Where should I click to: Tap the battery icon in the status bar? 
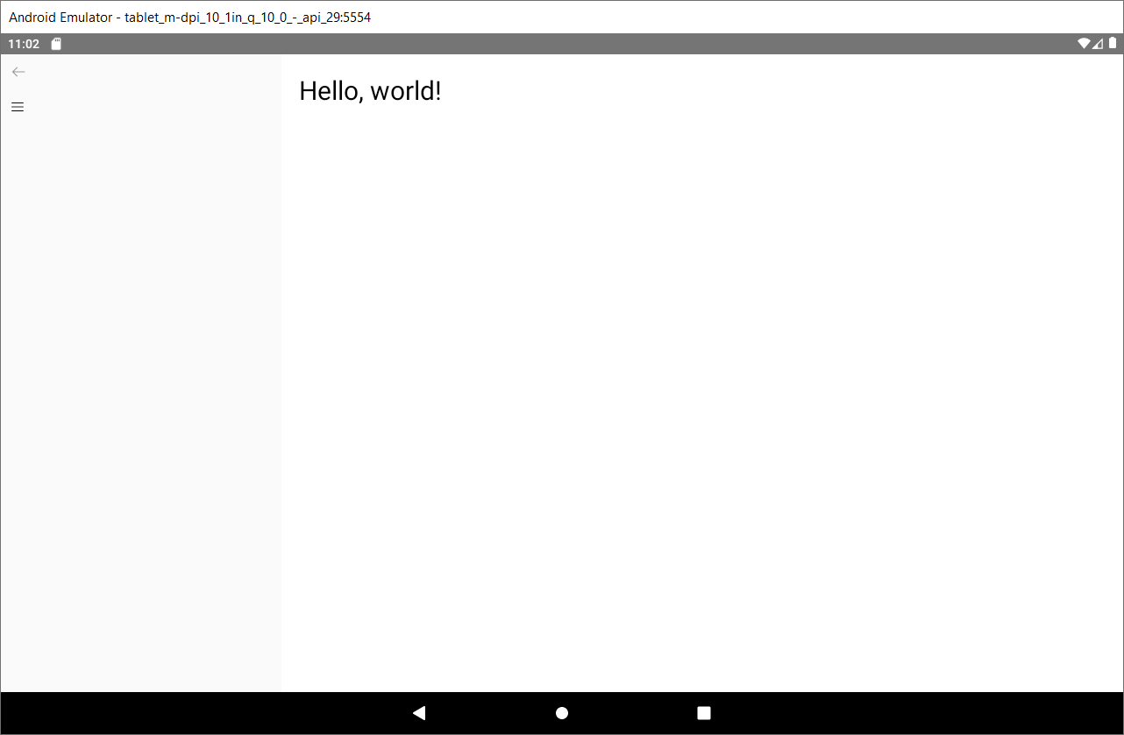[x=1112, y=43]
